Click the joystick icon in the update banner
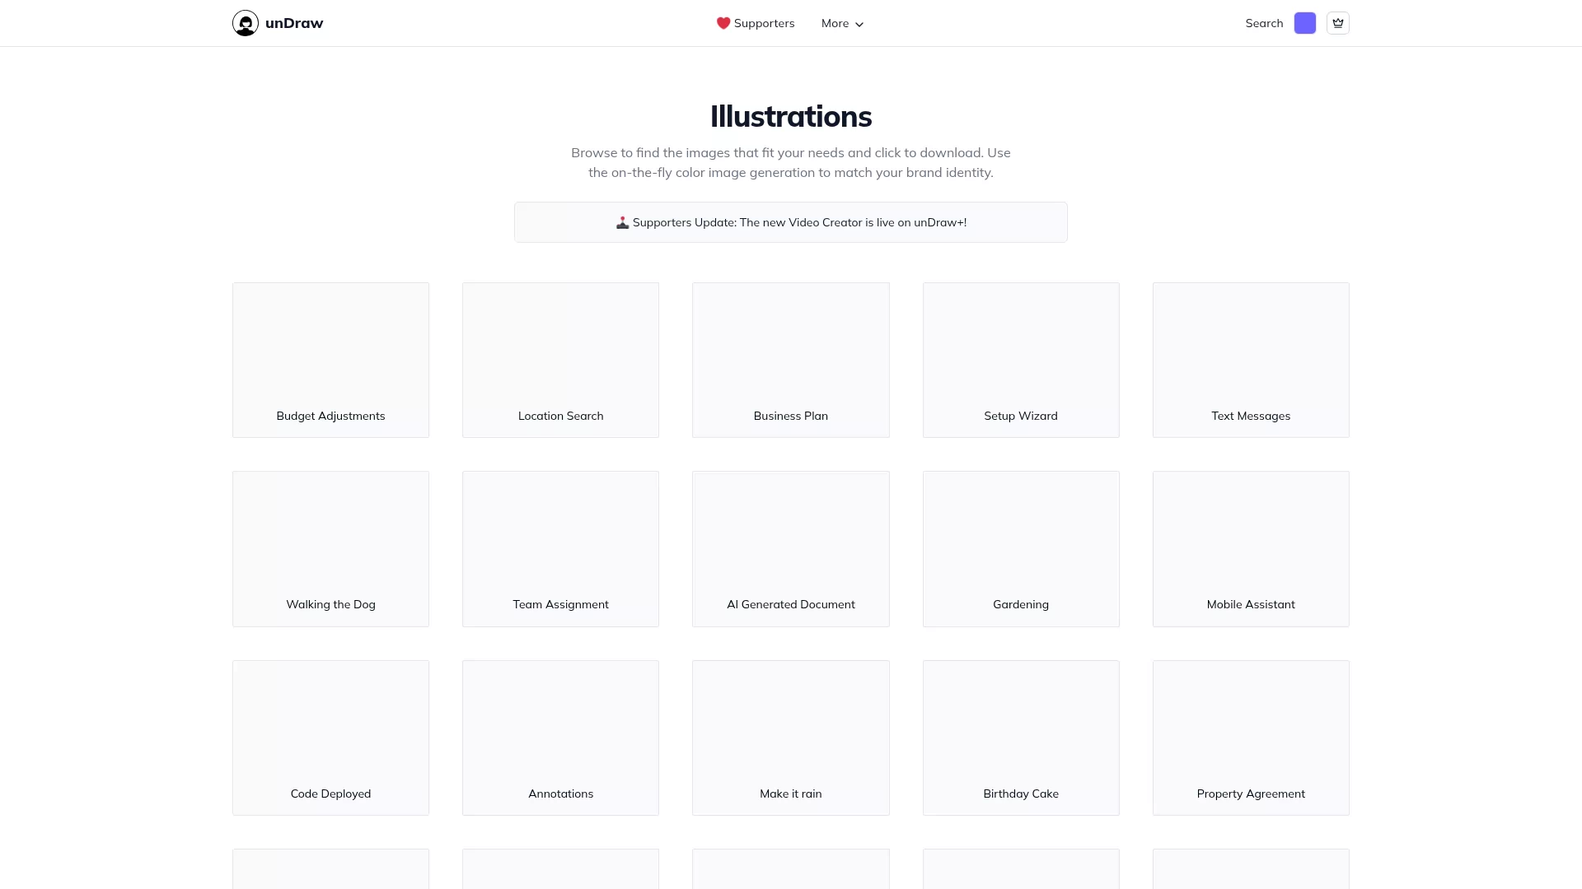1582x889 pixels. coord(622,222)
